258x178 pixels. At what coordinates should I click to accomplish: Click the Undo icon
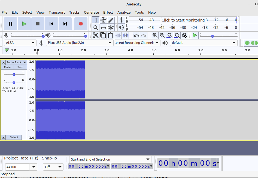tap(136, 35)
